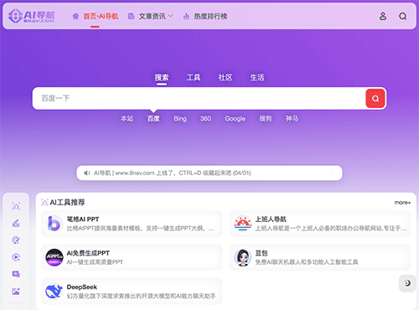
Task: Focus the 百度一下 search input field
Action: (199, 98)
